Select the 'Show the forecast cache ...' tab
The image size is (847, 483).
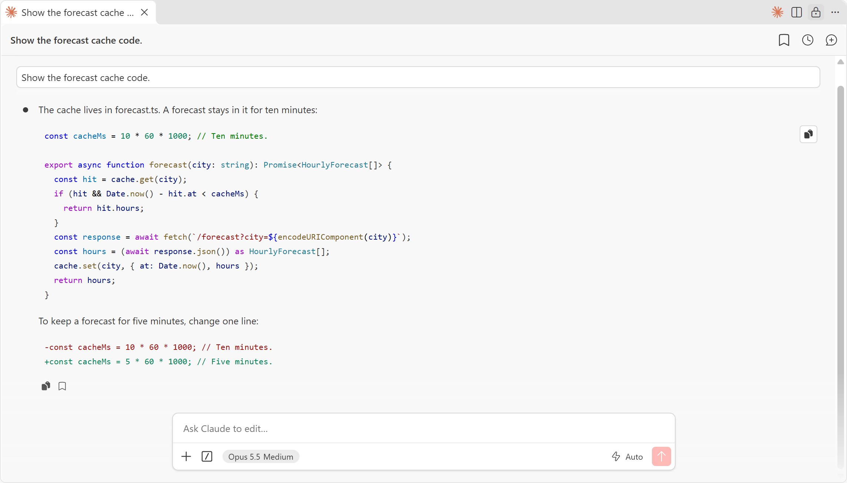point(78,13)
